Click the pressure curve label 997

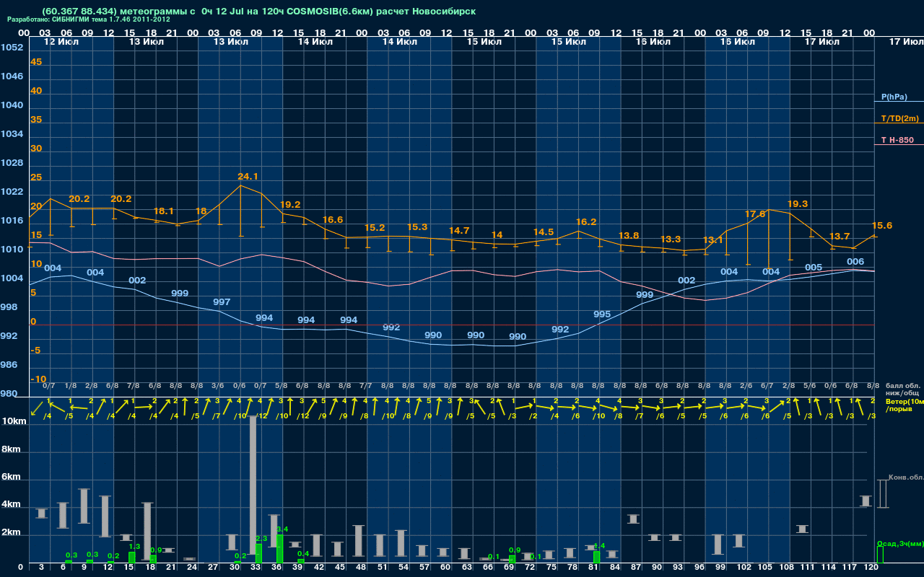[x=222, y=301]
